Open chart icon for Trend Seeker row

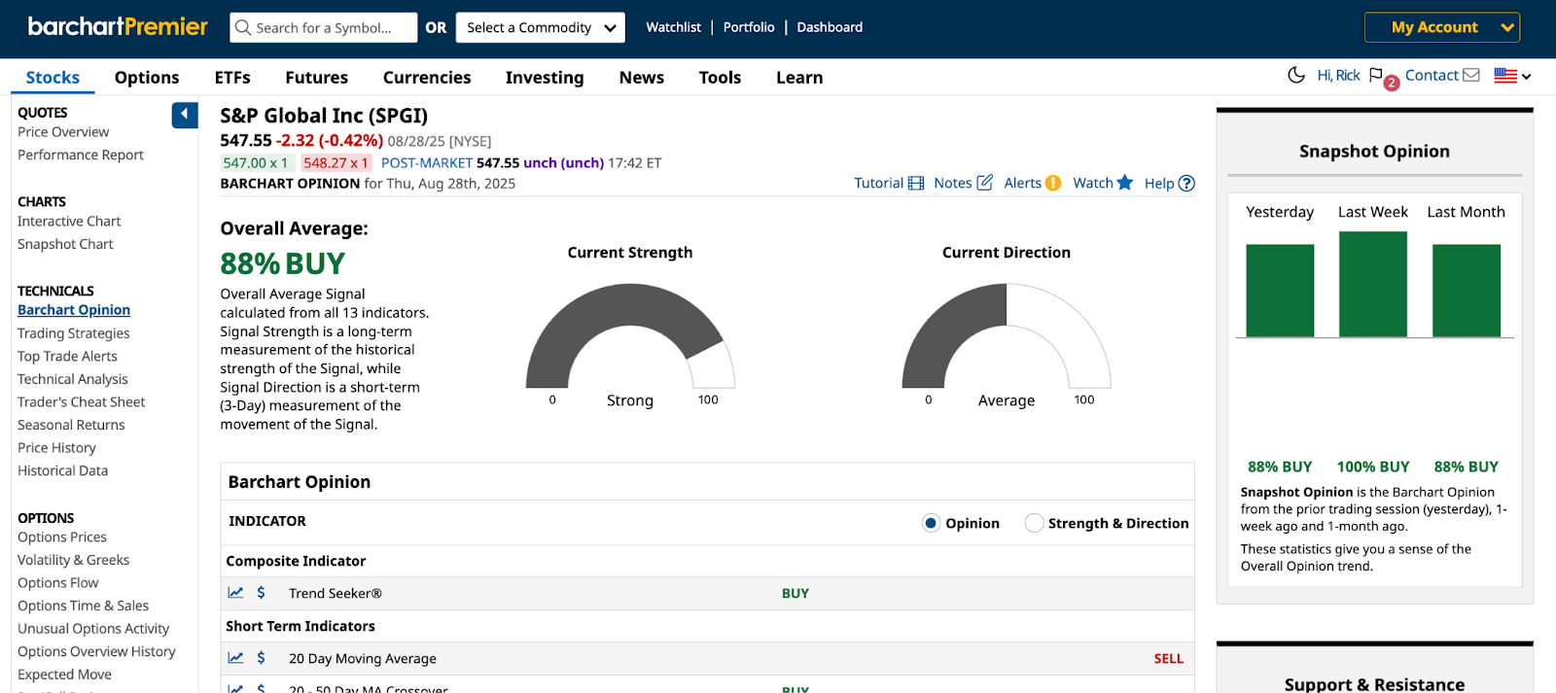coord(235,592)
